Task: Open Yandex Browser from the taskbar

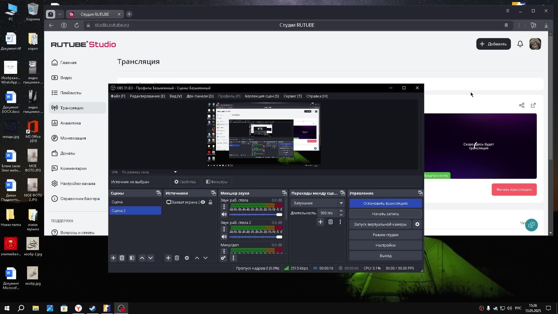Action: pos(78,308)
